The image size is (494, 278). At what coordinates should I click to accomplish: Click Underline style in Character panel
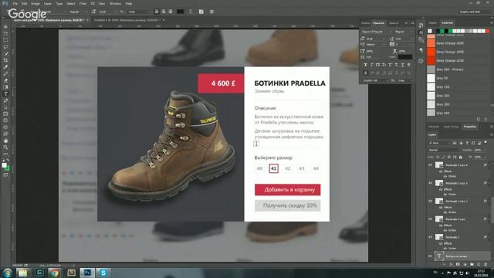(x=402, y=65)
